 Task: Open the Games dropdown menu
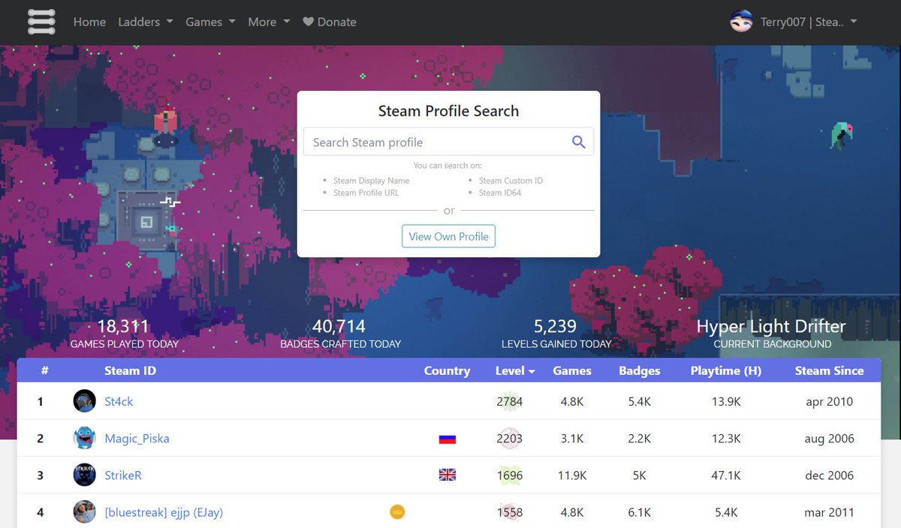click(211, 22)
